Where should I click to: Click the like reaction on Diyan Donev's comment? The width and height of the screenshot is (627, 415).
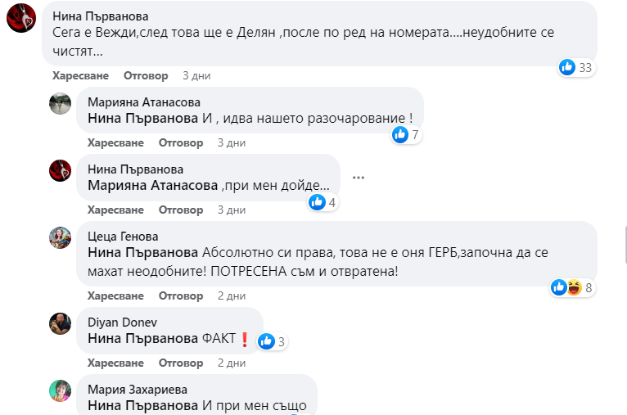pyautogui.click(x=273, y=341)
